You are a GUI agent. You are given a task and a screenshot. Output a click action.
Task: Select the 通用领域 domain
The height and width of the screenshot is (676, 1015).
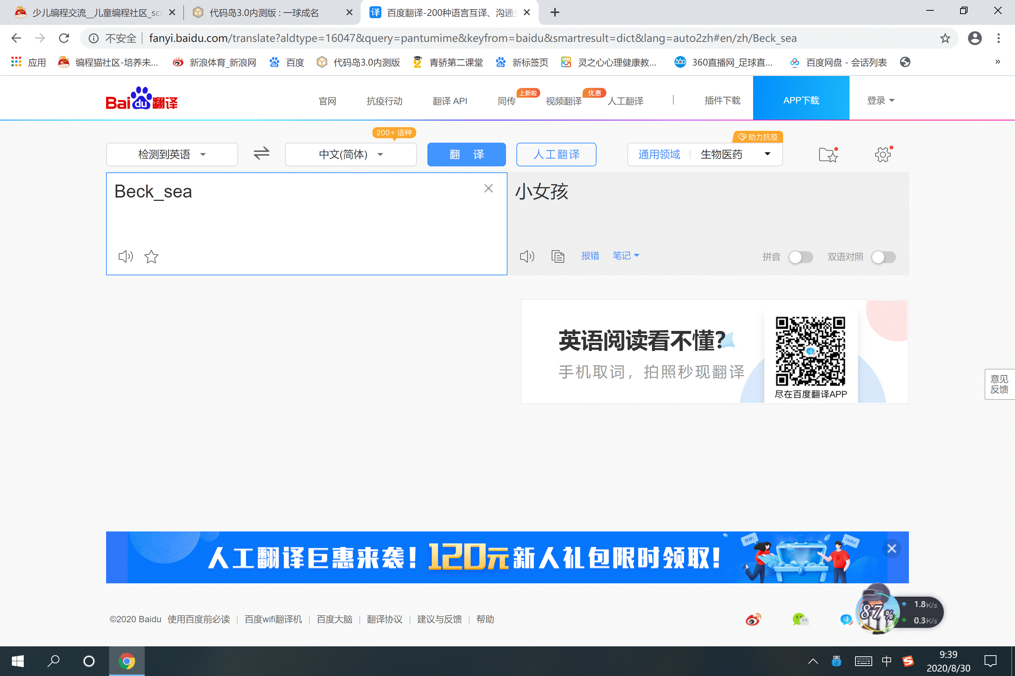click(x=659, y=154)
